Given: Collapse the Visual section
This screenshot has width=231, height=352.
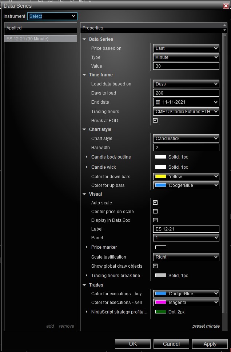Looking at the screenshot, I should tap(84, 194).
